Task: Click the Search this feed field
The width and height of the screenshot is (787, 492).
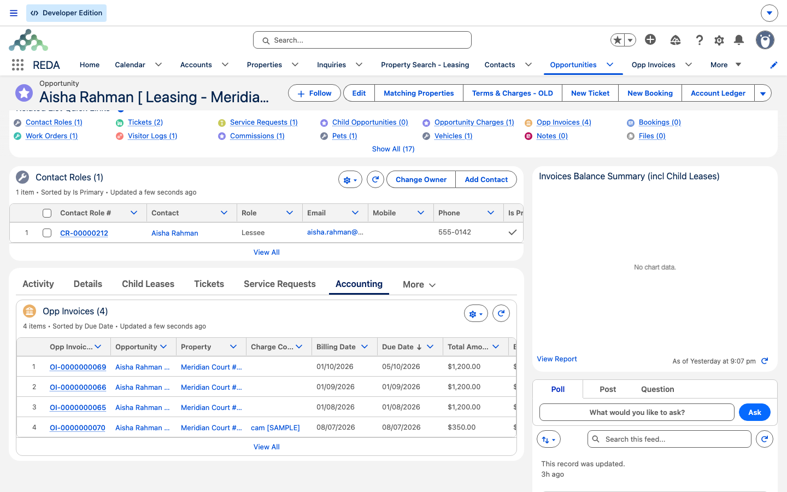Action: pos(669,439)
